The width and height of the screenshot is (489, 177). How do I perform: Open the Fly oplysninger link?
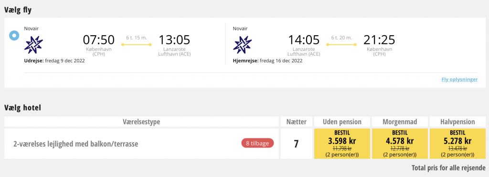[459, 79]
